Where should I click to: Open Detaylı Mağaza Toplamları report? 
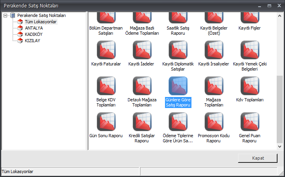pyautogui.click(x=142, y=86)
